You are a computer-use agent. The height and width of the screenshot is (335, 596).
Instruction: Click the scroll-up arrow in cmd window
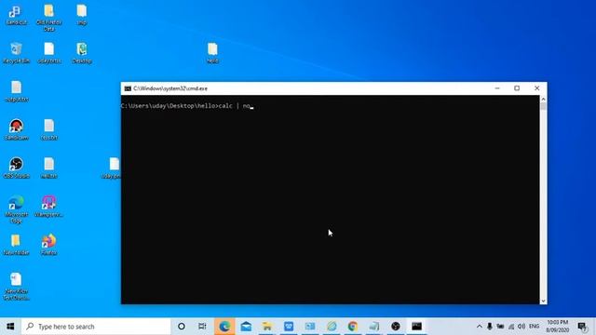click(543, 100)
